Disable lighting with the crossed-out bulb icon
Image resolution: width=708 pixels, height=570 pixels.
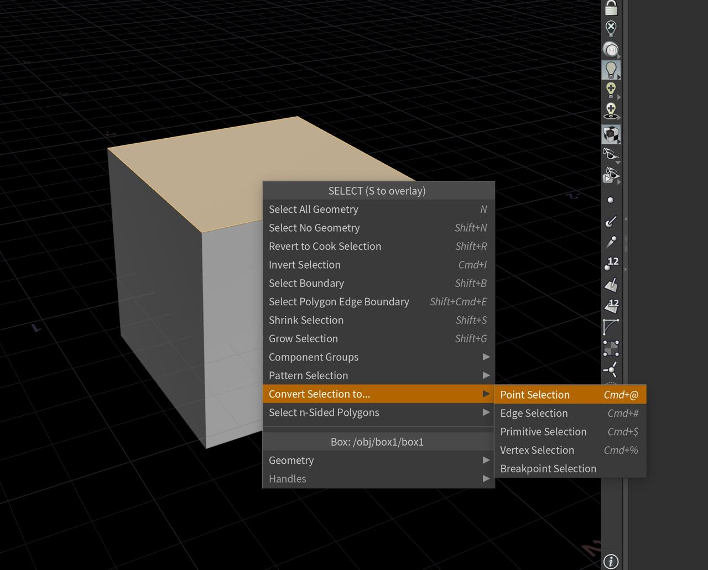pyautogui.click(x=611, y=28)
